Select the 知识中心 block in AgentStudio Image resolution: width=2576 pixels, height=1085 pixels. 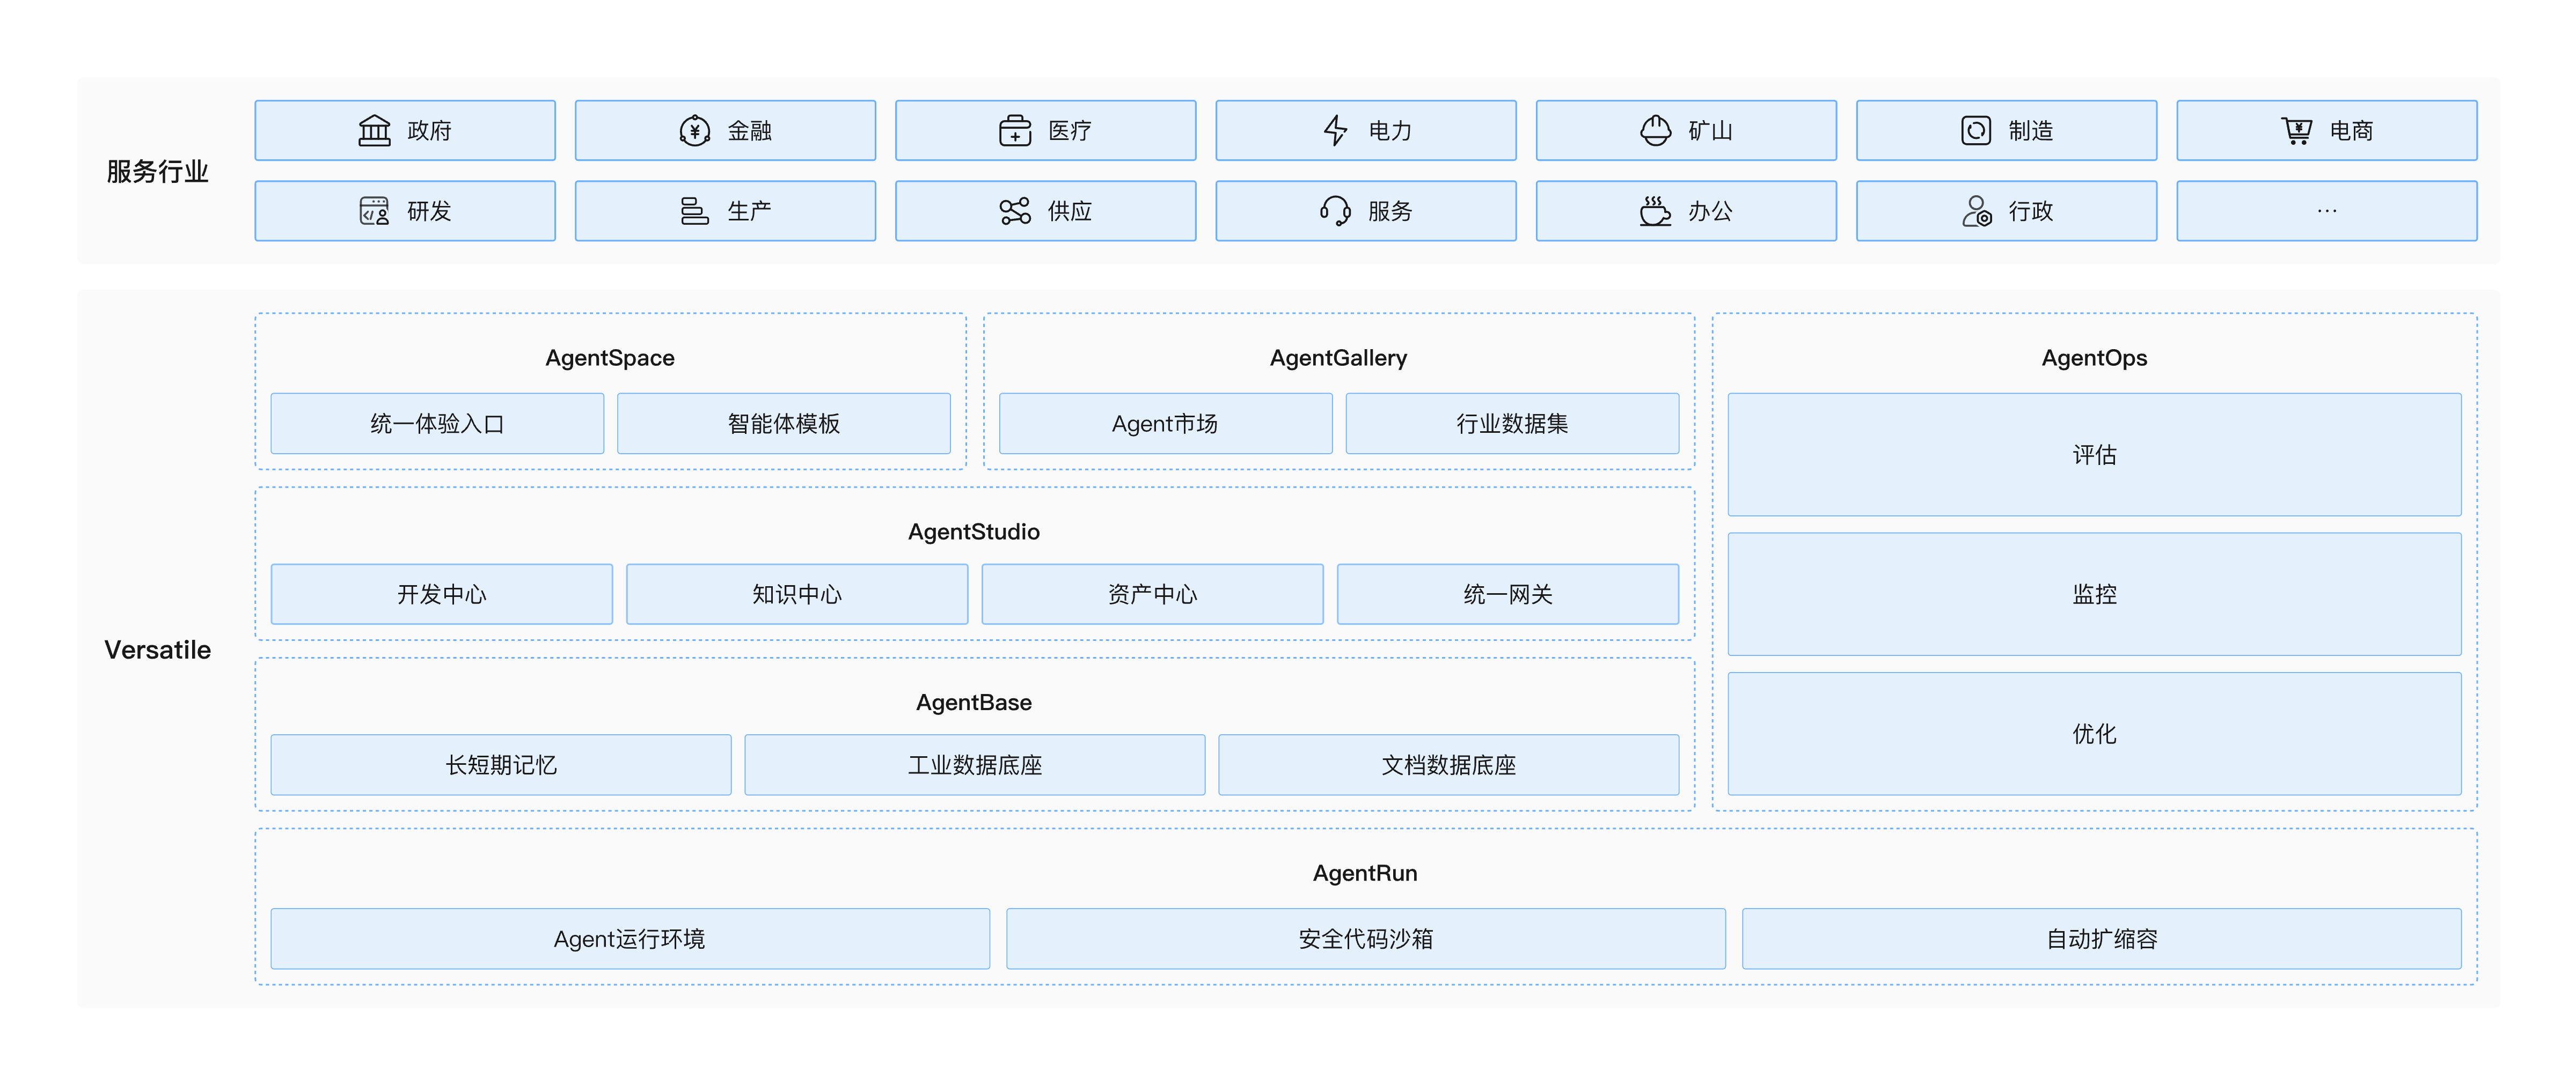tap(796, 594)
